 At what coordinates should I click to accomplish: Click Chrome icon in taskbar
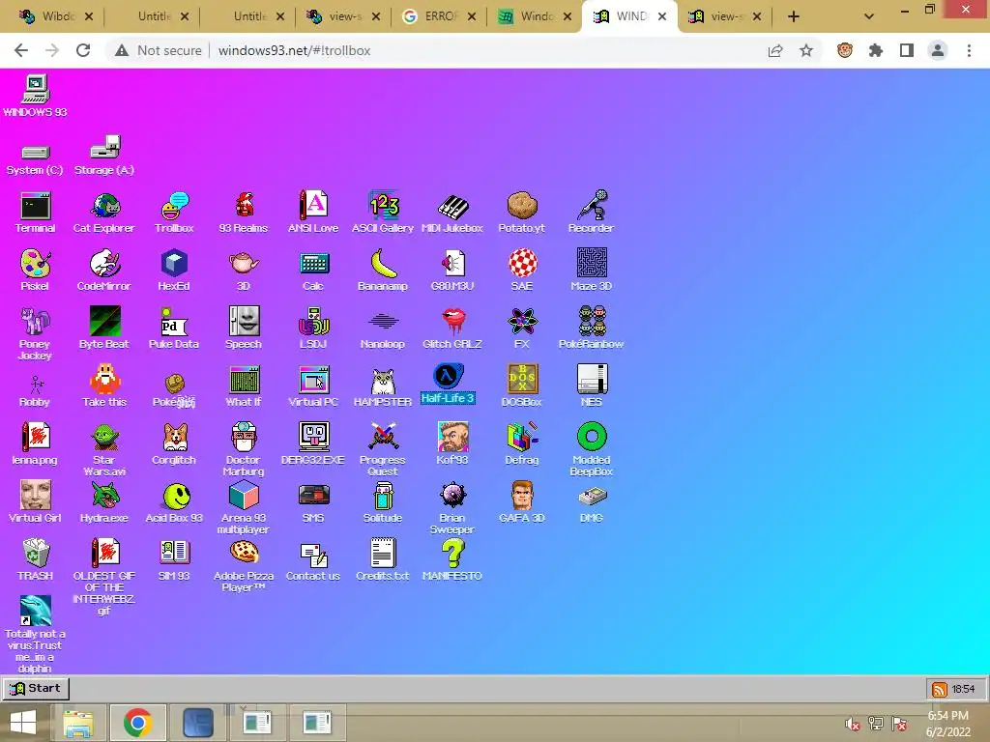click(138, 723)
